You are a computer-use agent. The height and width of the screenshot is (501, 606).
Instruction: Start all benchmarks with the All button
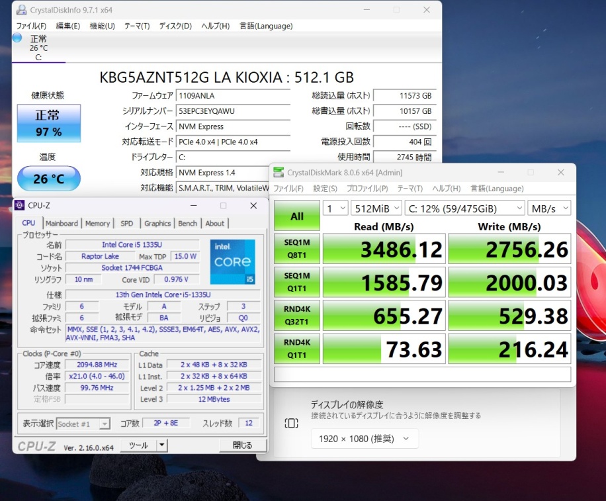(297, 216)
